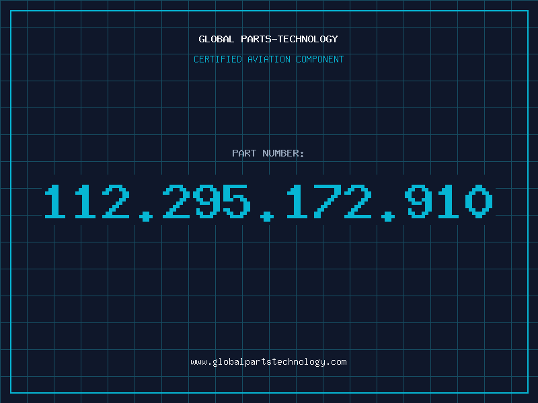This screenshot has width=538, height=403.
Task: Click the 'CERTIFIED AVIATION COMPONENT' subtitle
Action: pos(268,59)
